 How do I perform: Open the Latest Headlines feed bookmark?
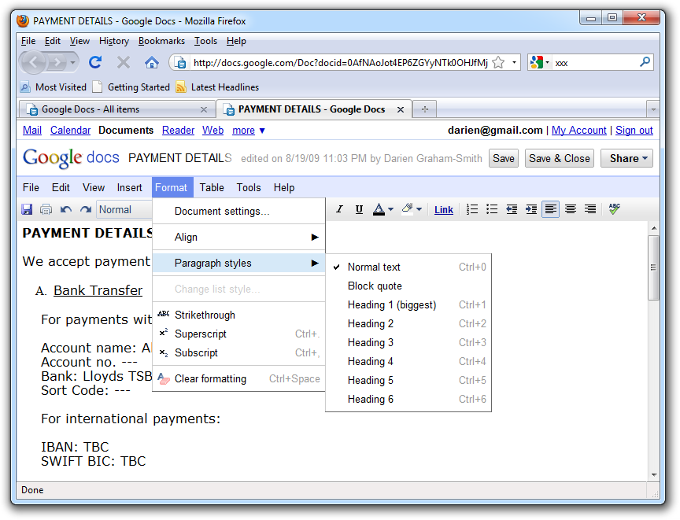coord(218,87)
